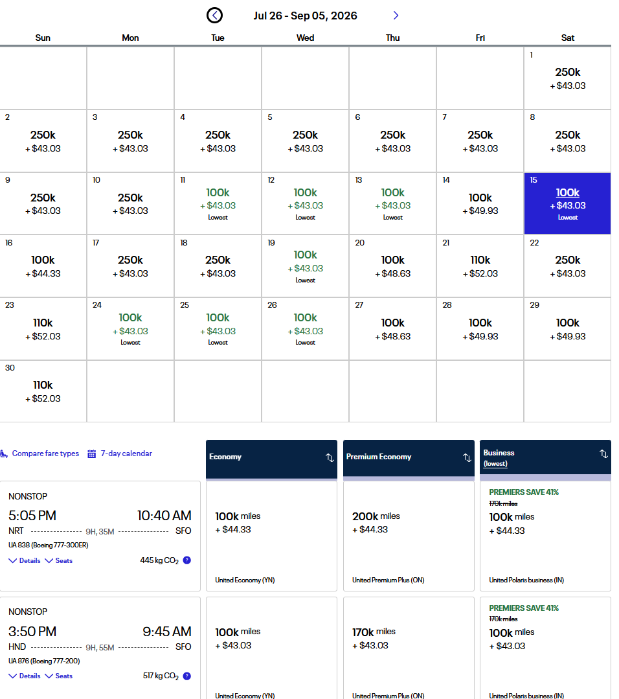Expand Details for UA 838 flight
This screenshot has width=619, height=699.
(x=25, y=560)
